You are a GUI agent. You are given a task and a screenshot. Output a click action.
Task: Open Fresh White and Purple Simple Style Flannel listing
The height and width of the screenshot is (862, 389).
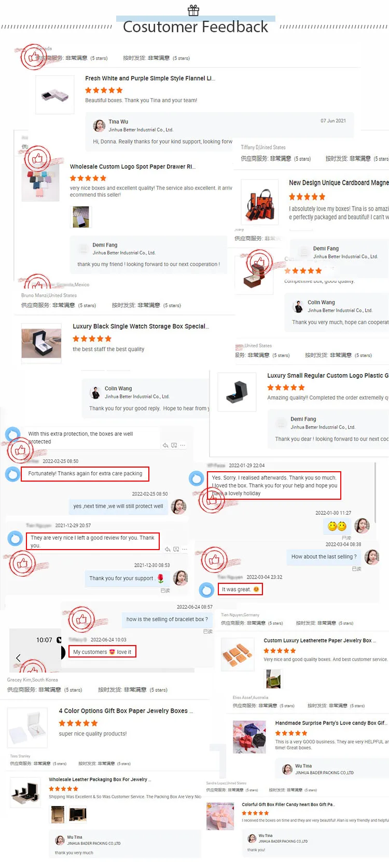tap(150, 78)
